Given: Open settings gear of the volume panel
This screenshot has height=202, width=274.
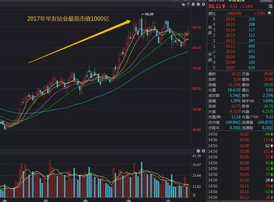Looking at the screenshot, I should tap(203, 151).
